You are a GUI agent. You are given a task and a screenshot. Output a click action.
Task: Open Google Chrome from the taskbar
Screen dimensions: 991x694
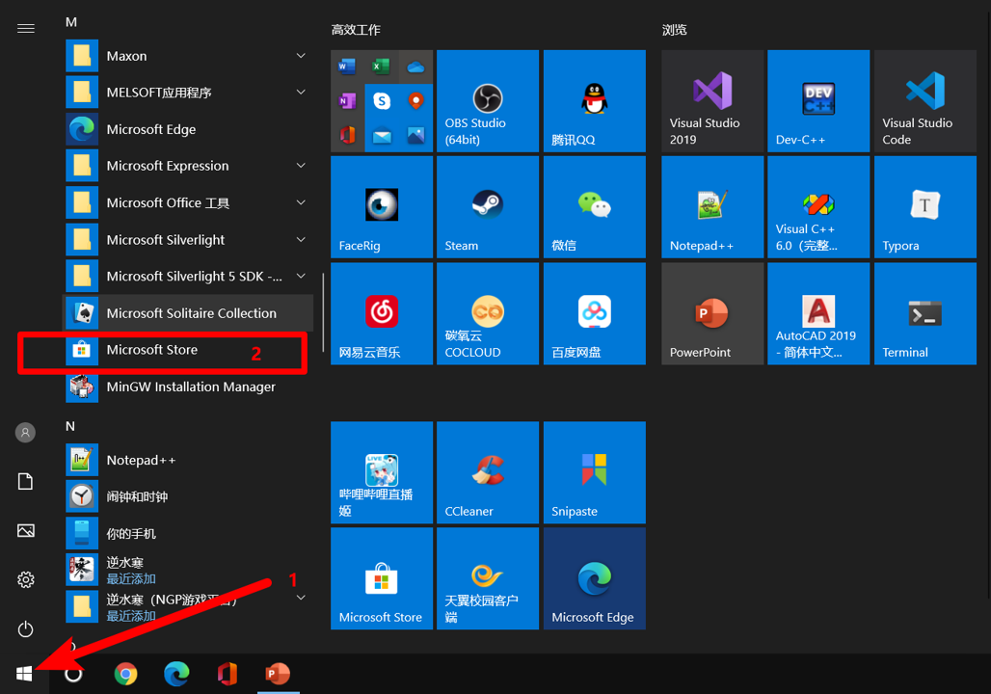125,674
